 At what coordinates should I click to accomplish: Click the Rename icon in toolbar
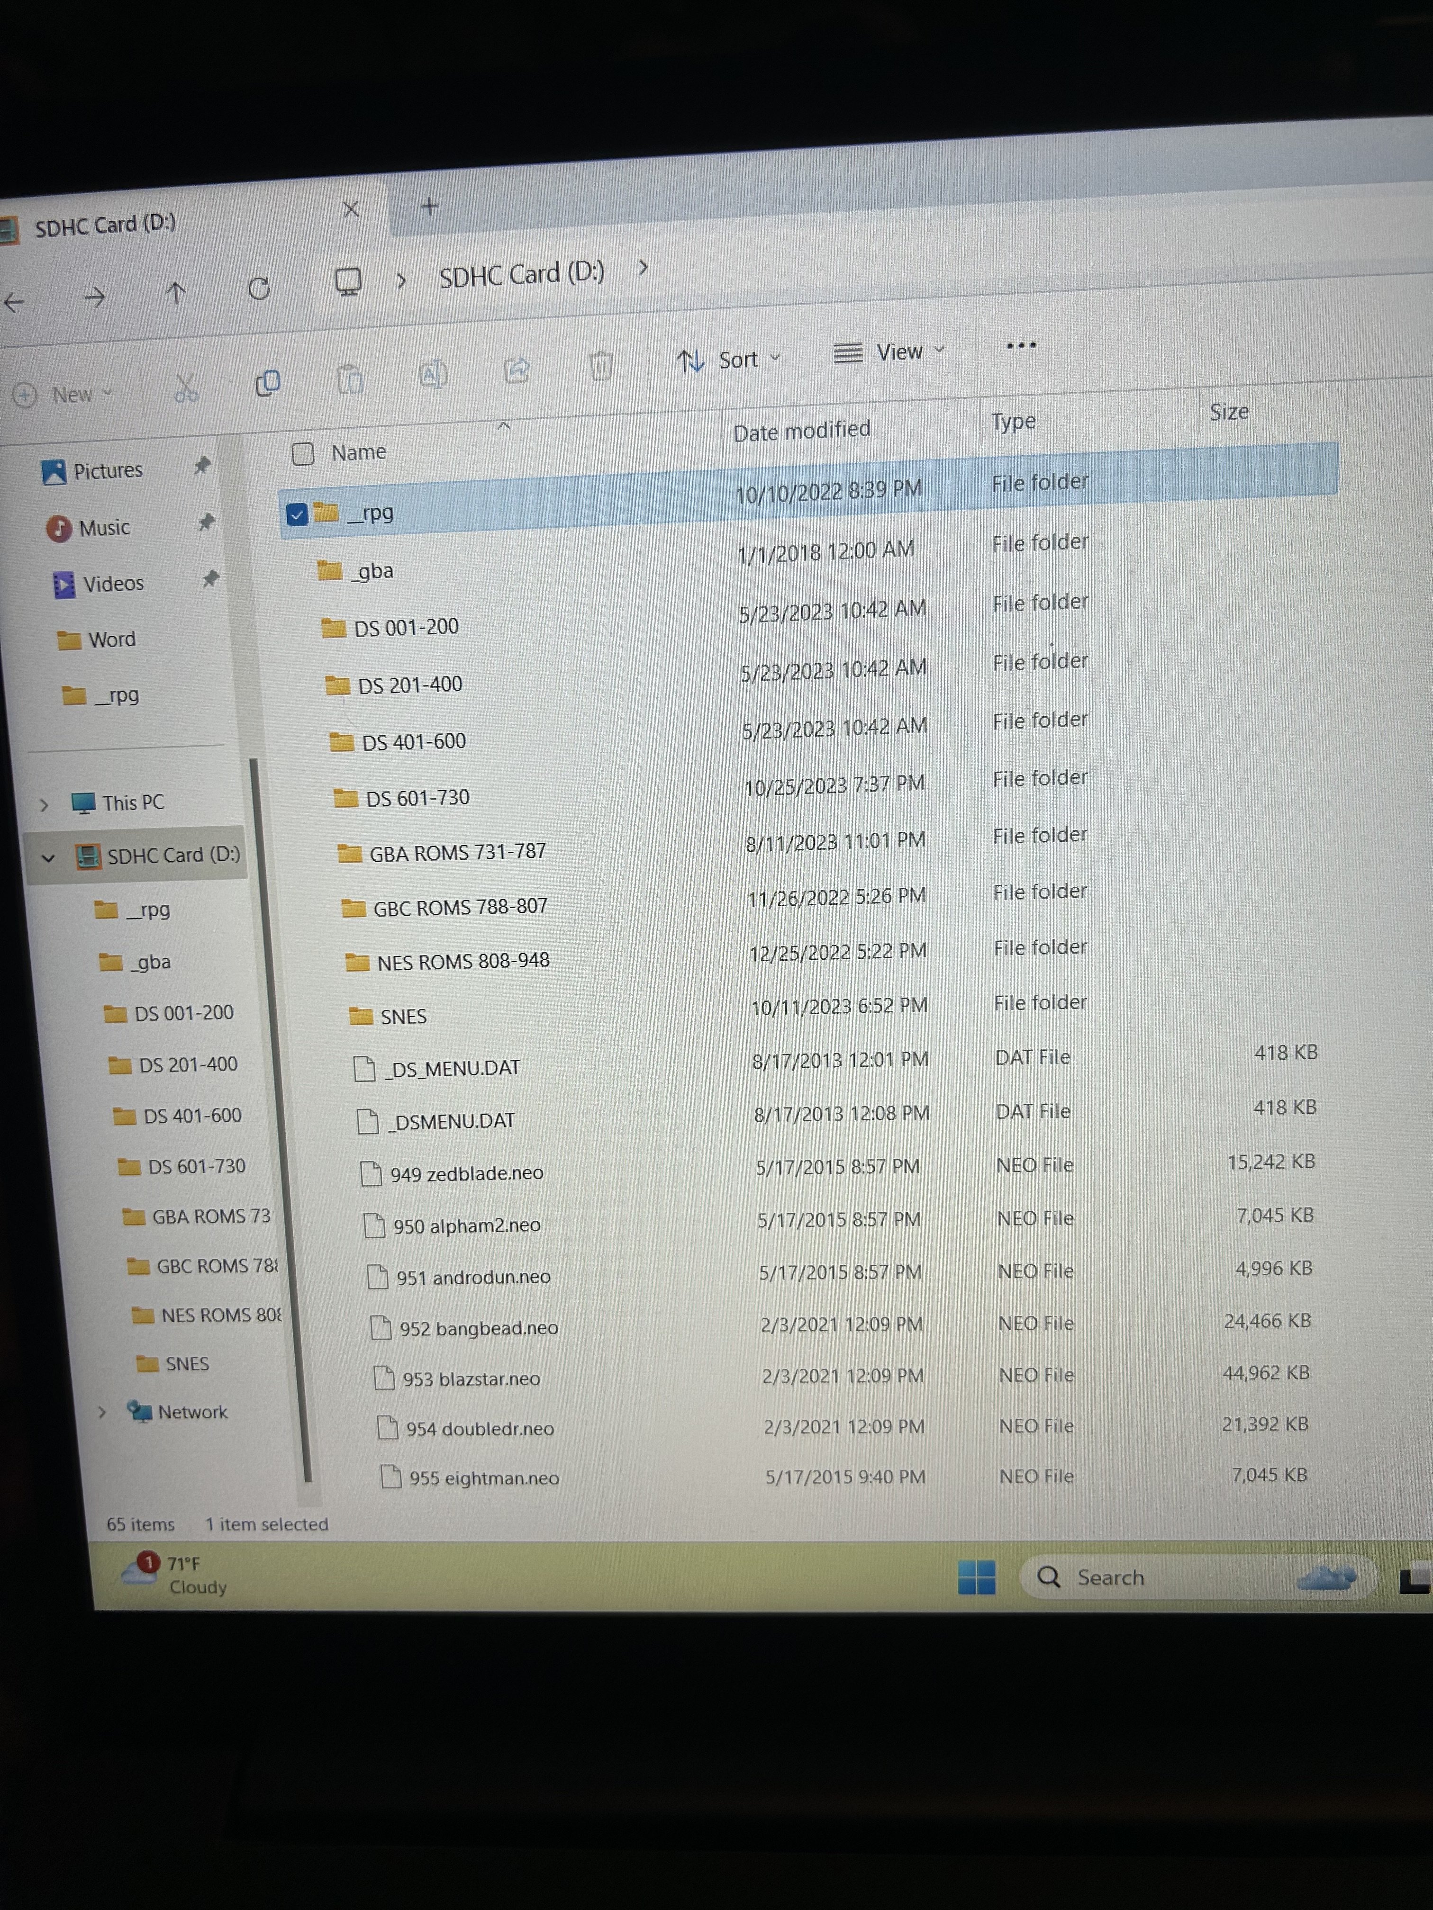tap(433, 374)
